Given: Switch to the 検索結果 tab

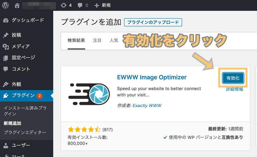Looking at the screenshot, I should [76, 40].
